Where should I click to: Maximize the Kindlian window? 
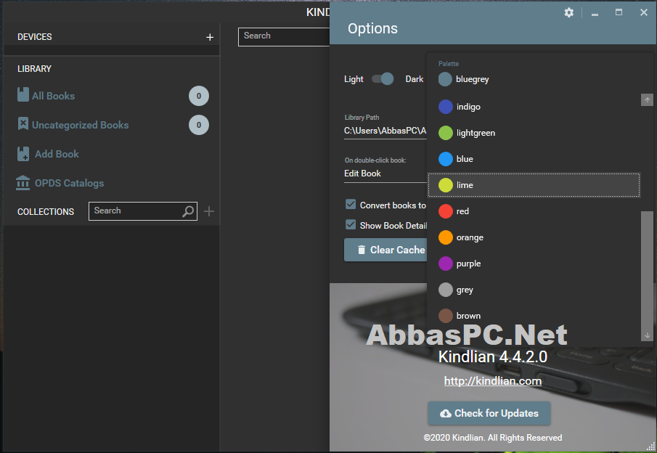pos(619,12)
